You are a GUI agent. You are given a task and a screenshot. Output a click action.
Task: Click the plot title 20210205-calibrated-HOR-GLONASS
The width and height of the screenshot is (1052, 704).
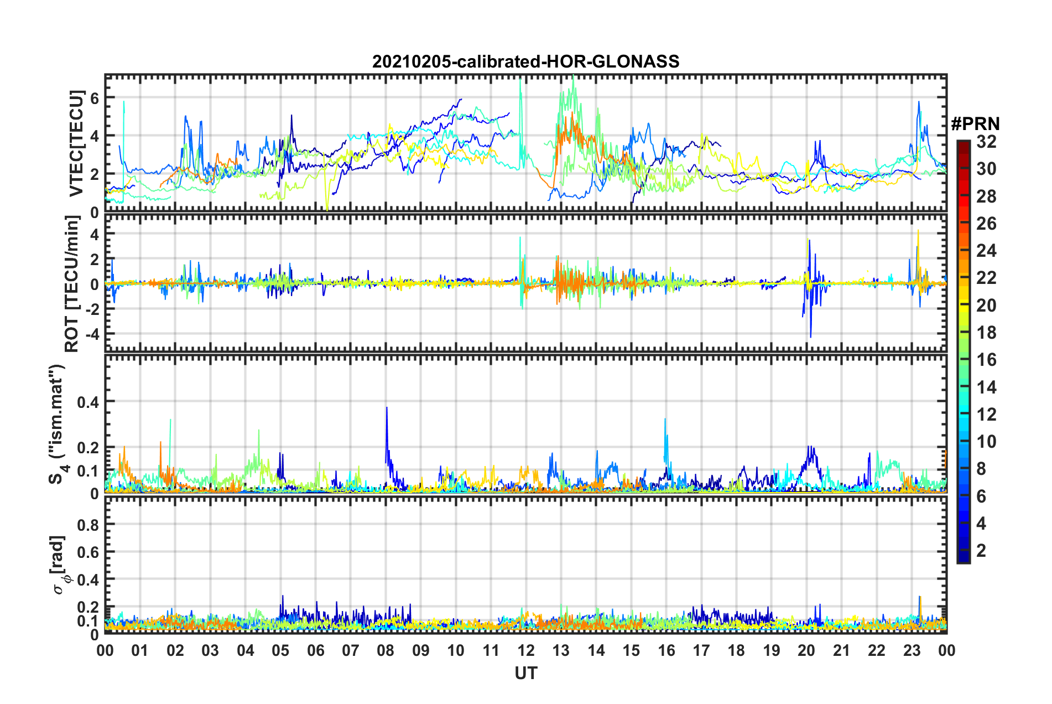point(525,61)
